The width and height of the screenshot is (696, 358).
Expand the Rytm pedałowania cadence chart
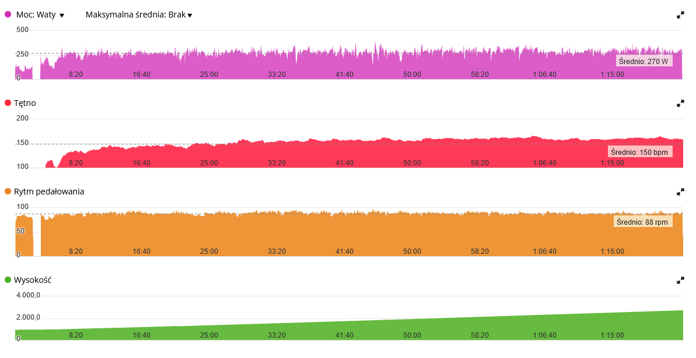pos(680,192)
